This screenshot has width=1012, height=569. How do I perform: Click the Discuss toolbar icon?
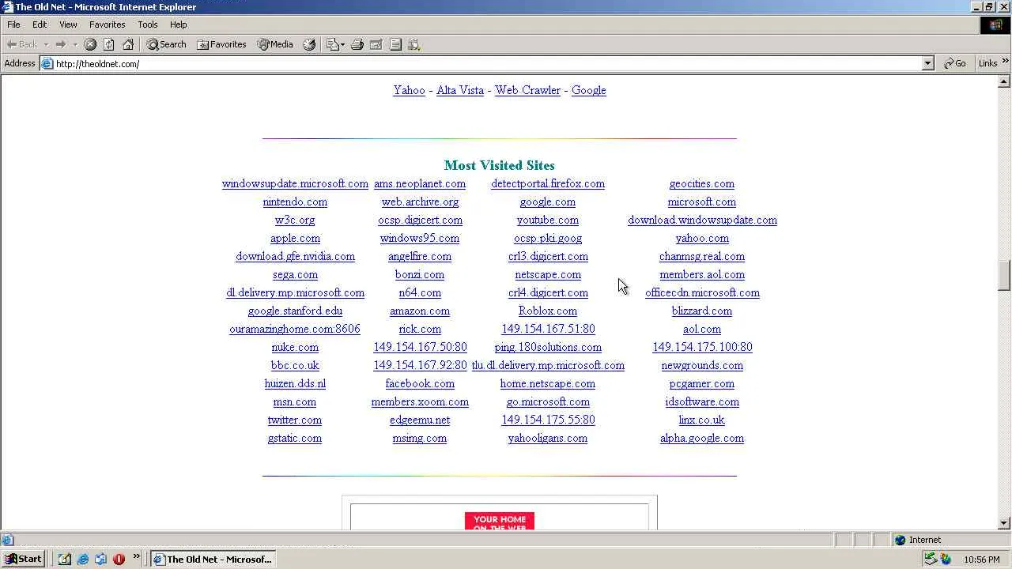(395, 44)
